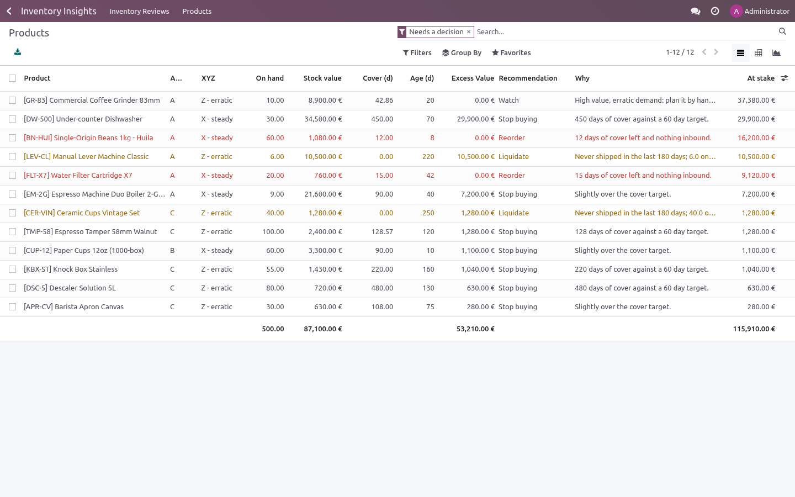The height and width of the screenshot is (497, 795).
Task: Open the Ceramic Cups Vintage Set row
Action: click(397, 213)
